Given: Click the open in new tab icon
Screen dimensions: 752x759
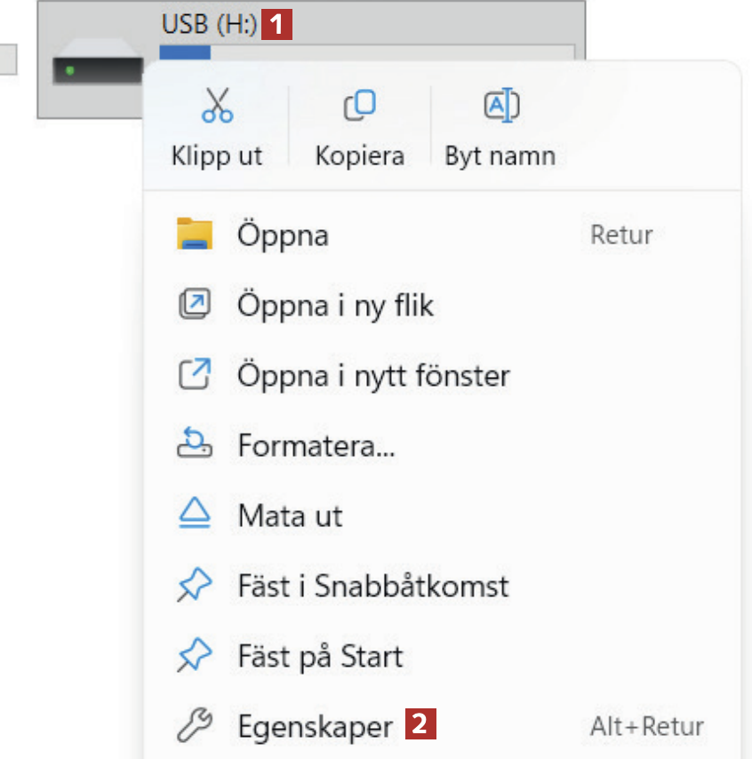Looking at the screenshot, I should tap(195, 306).
